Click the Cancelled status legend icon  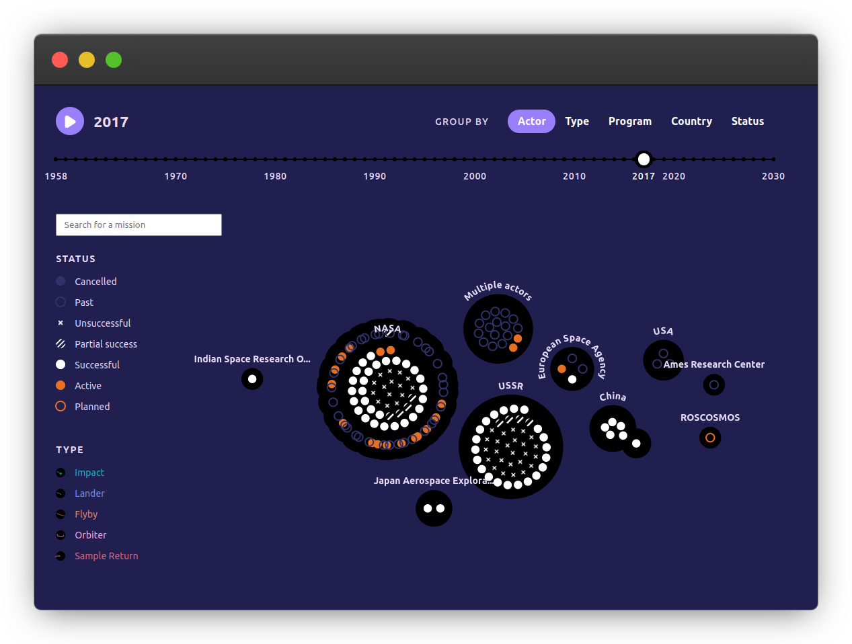click(60, 281)
